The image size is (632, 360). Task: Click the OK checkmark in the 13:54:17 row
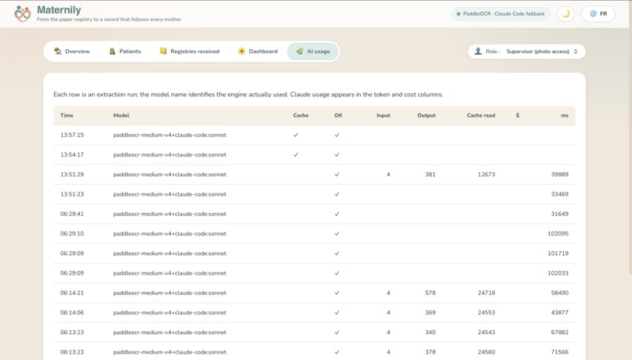pos(337,155)
